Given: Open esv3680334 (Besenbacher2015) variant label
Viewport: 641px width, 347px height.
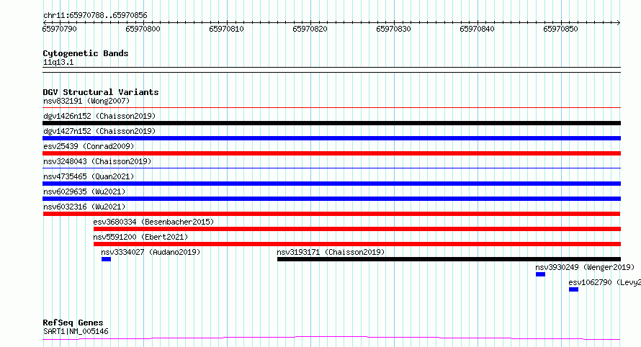Looking at the screenshot, I should click(x=153, y=222).
